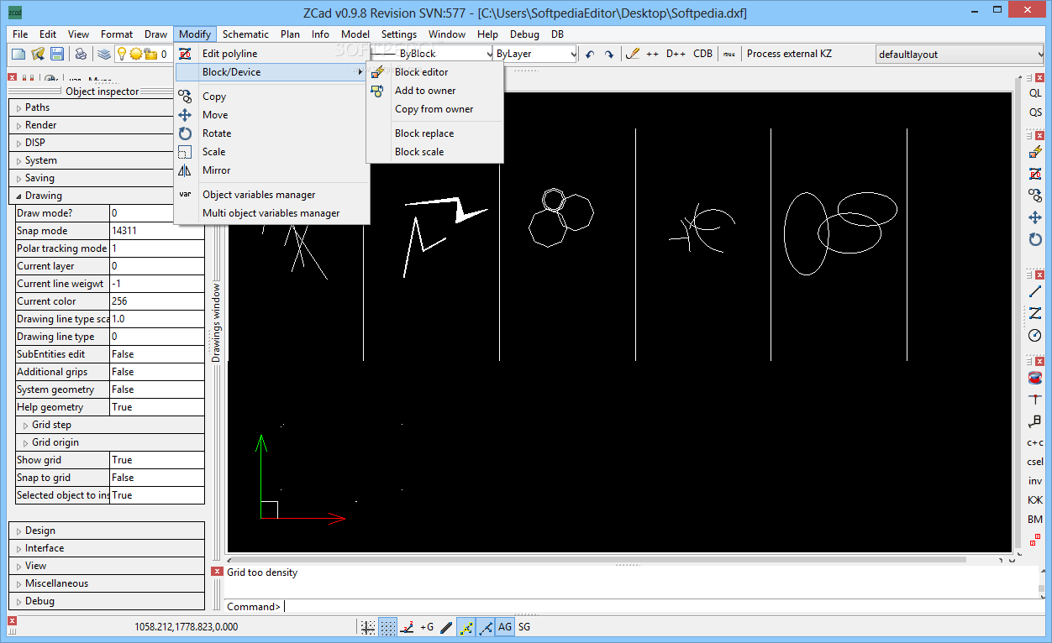Image resolution: width=1052 pixels, height=643 pixels.
Task: Open the Layers stack icon
Action: tap(104, 54)
